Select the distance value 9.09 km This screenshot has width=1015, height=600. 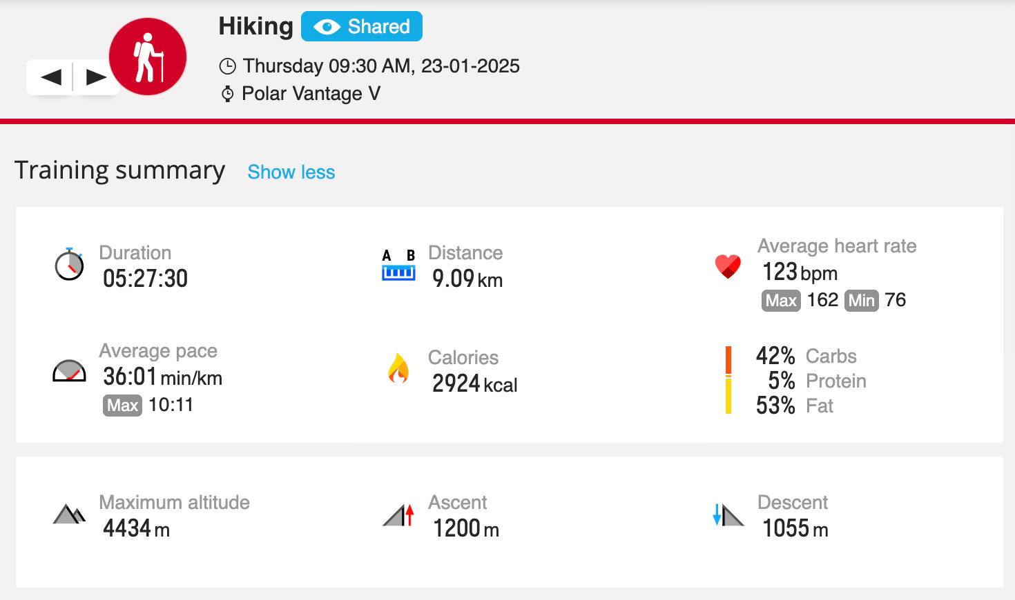point(467,279)
